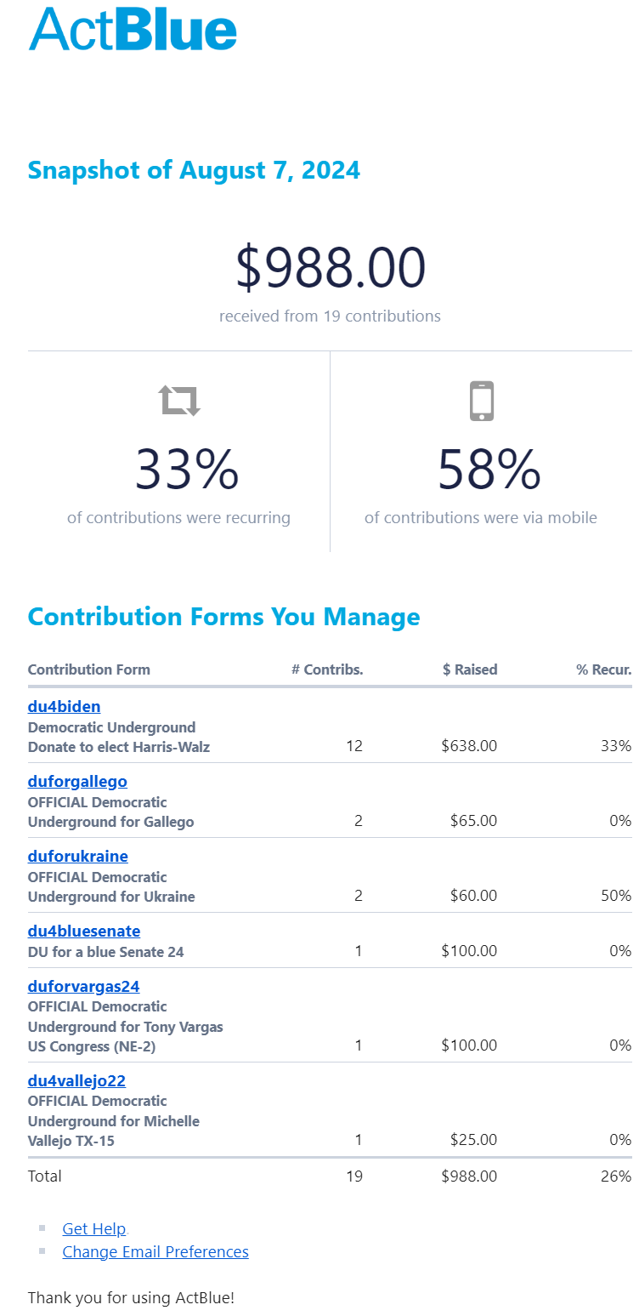Viewport: 639px width, 1316px height.
Task: Click the mobile phone icon
Action: pyautogui.click(x=481, y=401)
